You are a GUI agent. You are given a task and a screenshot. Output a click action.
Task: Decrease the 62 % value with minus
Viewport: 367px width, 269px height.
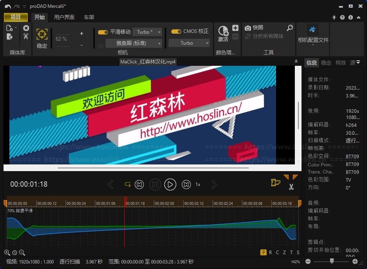point(82,45)
